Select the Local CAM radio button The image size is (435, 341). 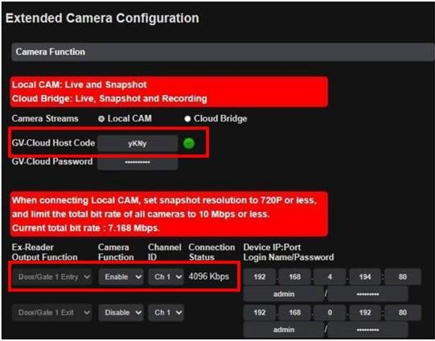[101, 119]
